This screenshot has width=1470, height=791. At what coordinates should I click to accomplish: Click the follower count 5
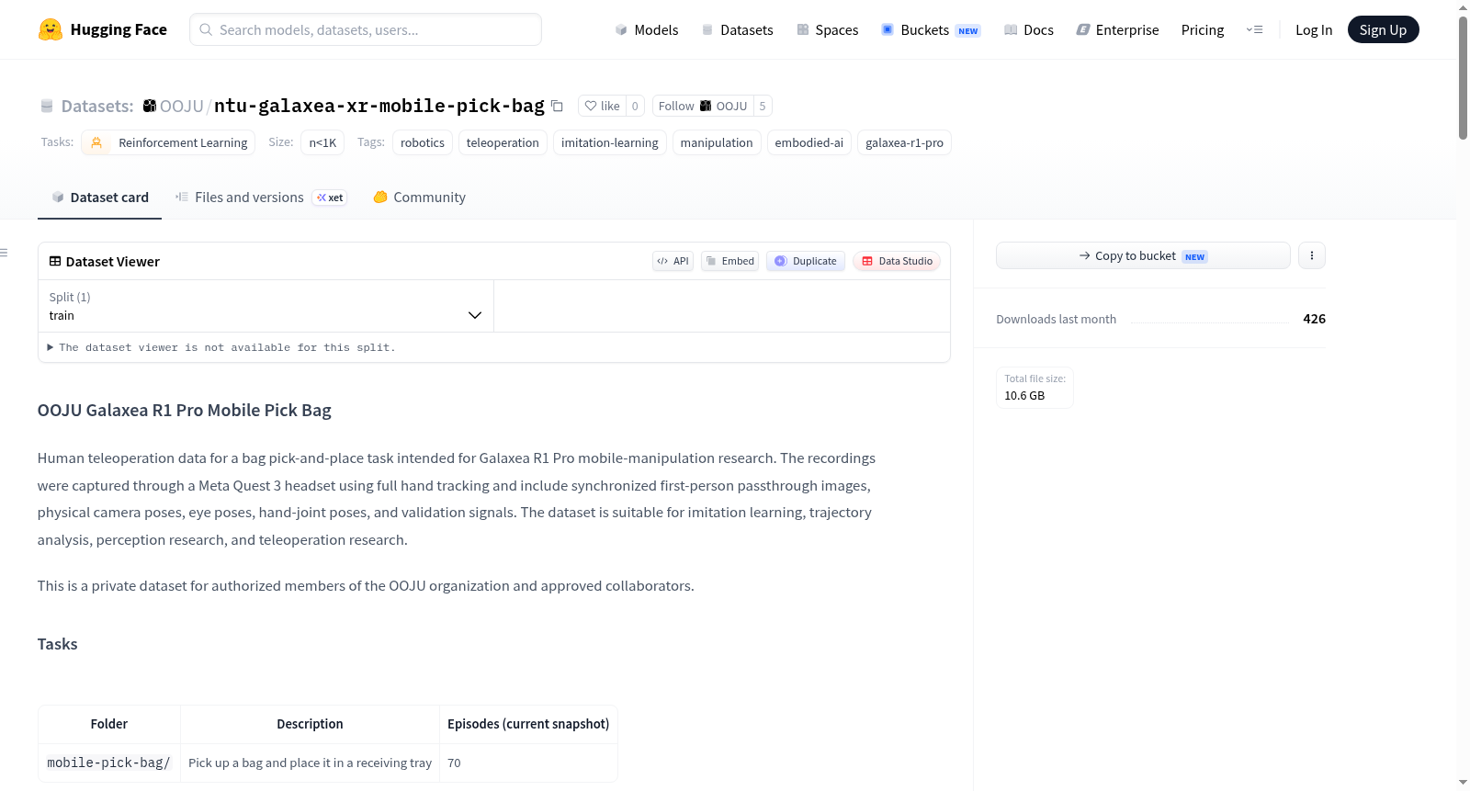point(763,106)
